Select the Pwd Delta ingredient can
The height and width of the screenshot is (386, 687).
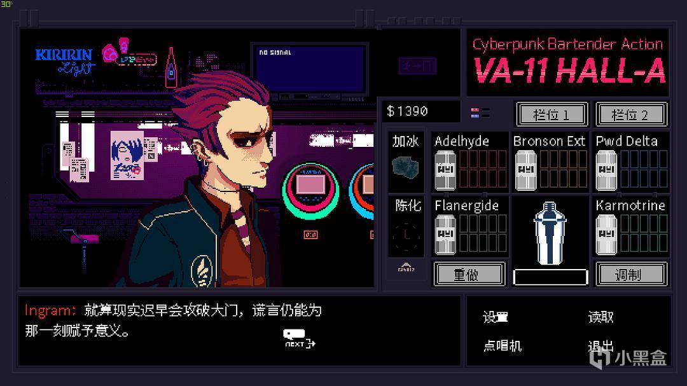606,170
